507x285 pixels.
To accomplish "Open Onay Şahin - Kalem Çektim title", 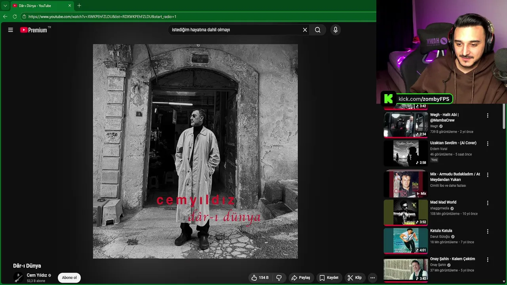I will pos(452,259).
